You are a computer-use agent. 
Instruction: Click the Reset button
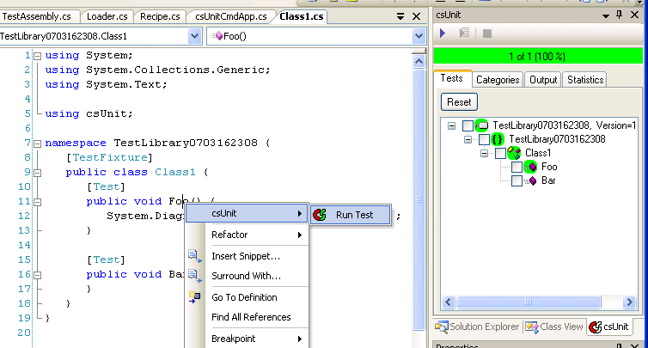[459, 102]
